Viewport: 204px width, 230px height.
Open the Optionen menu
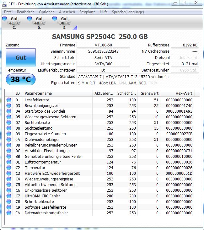(47, 12)
